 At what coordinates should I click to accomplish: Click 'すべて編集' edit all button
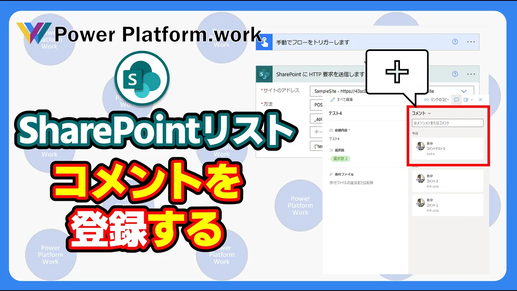[x=342, y=99]
